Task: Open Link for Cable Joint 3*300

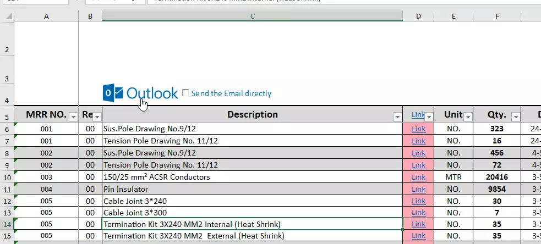Action: pos(418,213)
